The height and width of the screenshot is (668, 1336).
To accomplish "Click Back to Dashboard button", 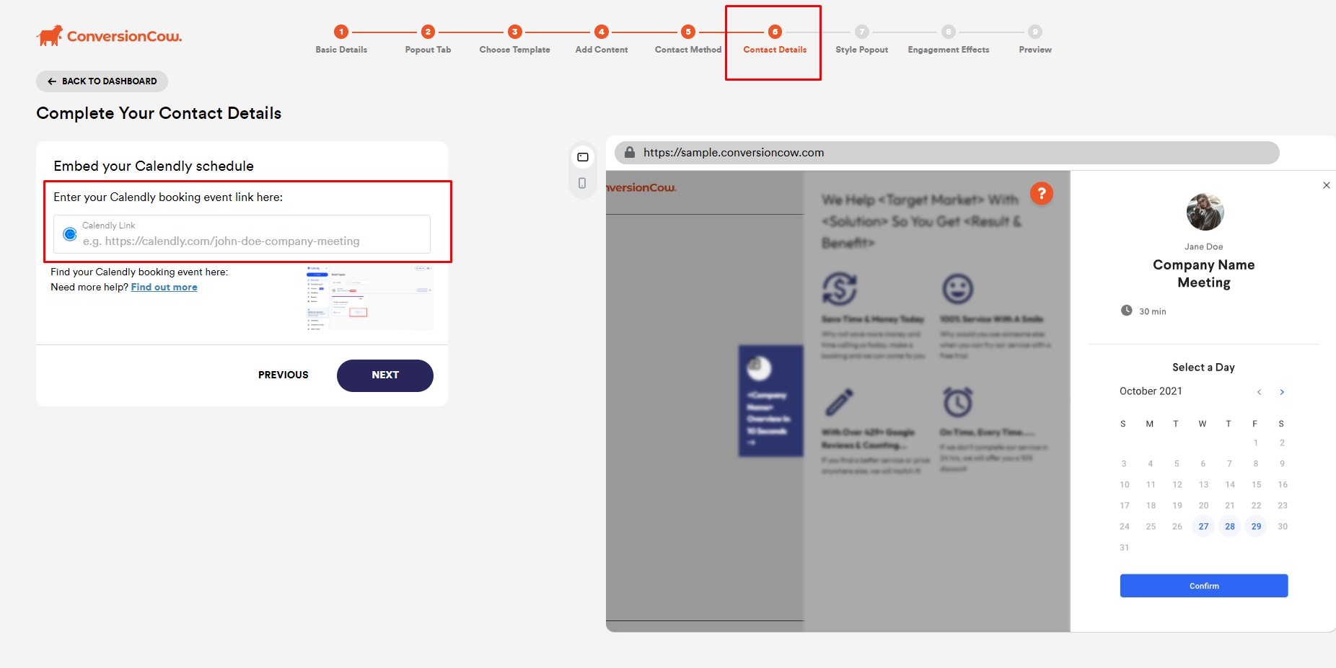I will click(x=102, y=81).
